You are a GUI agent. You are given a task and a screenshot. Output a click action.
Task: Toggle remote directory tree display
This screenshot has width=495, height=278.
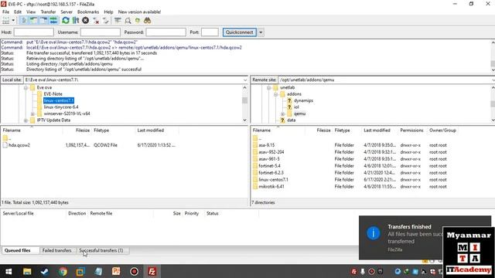pyautogui.click(x=43, y=21)
